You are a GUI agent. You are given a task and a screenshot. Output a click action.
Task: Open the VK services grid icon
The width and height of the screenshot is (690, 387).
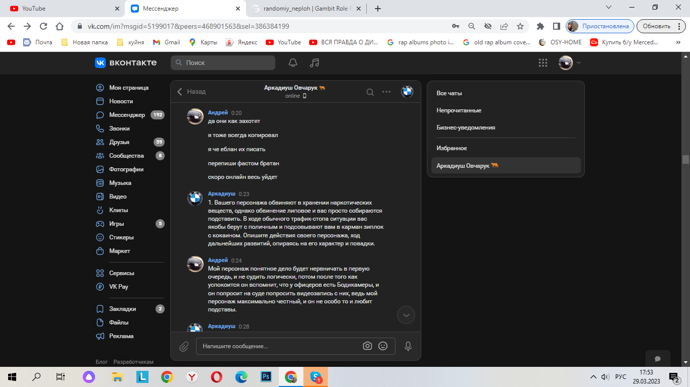click(x=543, y=63)
